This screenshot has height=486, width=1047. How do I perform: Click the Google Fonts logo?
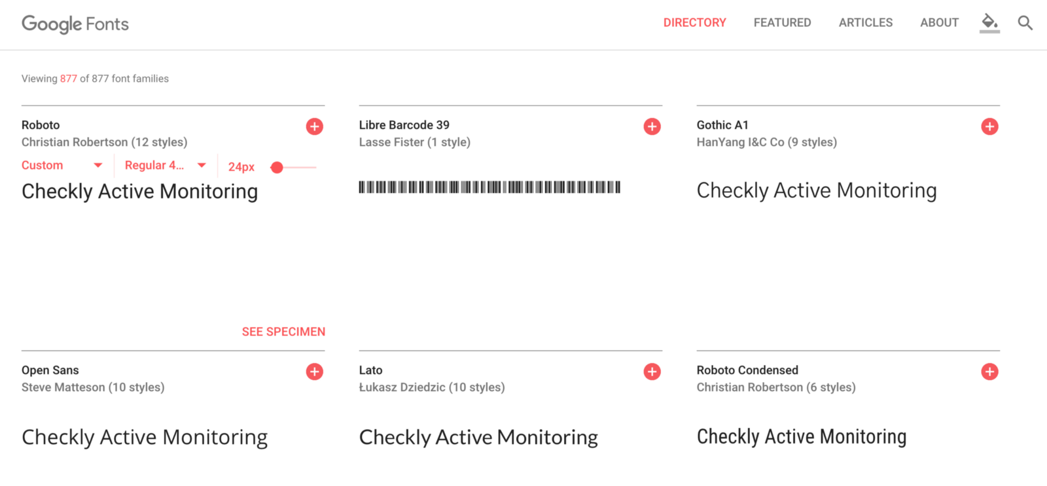click(x=75, y=24)
